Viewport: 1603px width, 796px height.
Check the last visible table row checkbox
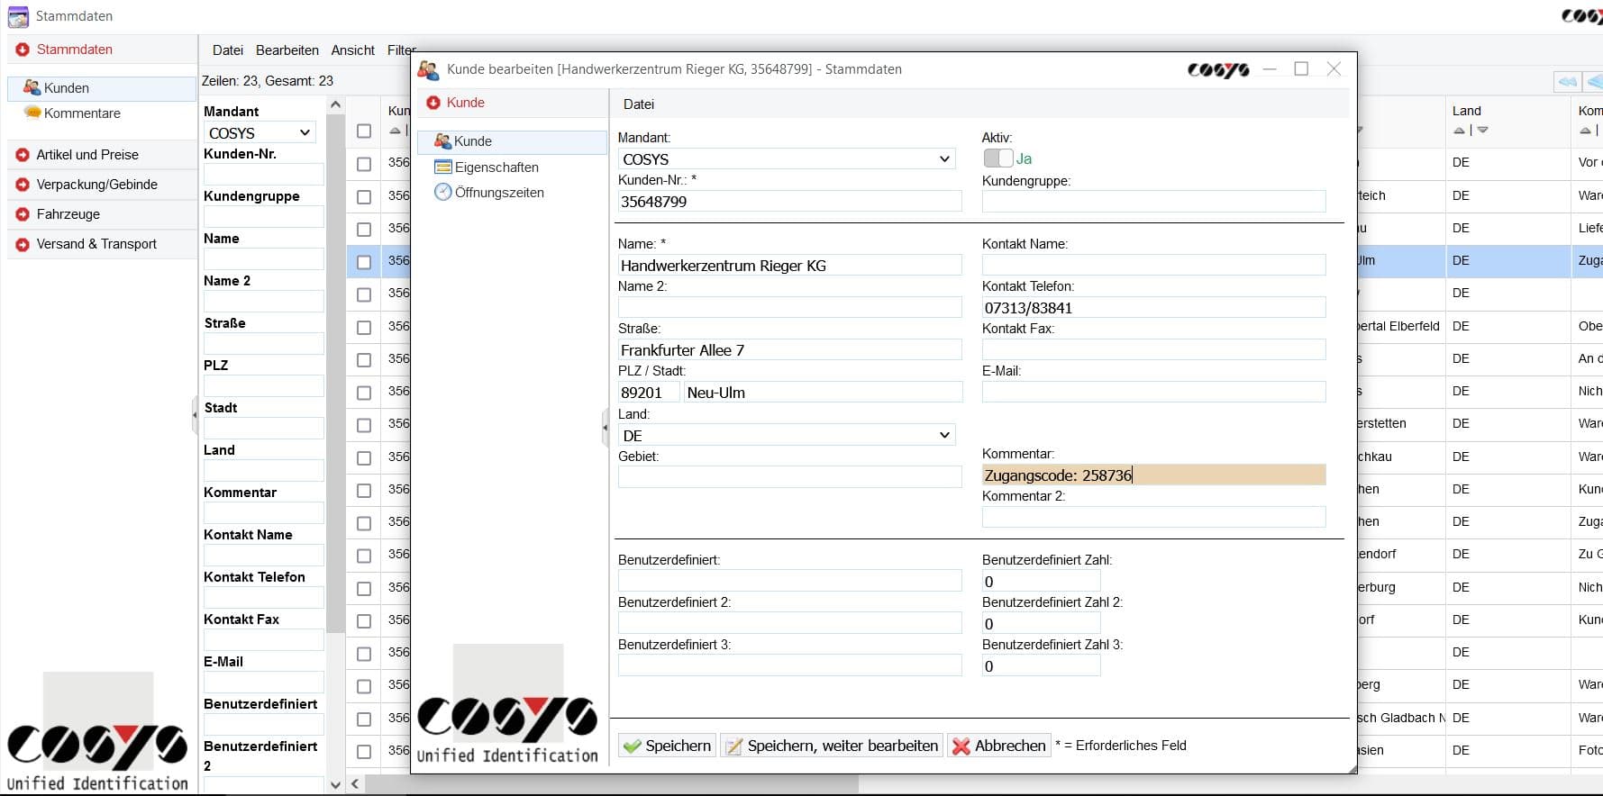click(x=364, y=752)
